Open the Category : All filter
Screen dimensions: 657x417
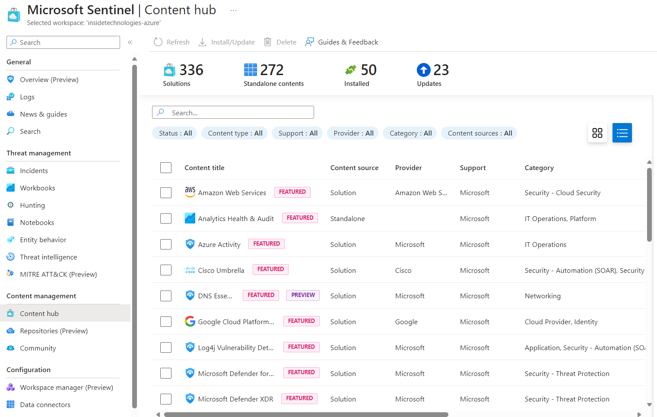(410, 133)
